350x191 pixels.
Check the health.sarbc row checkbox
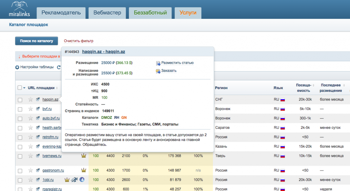pos(20,128)
